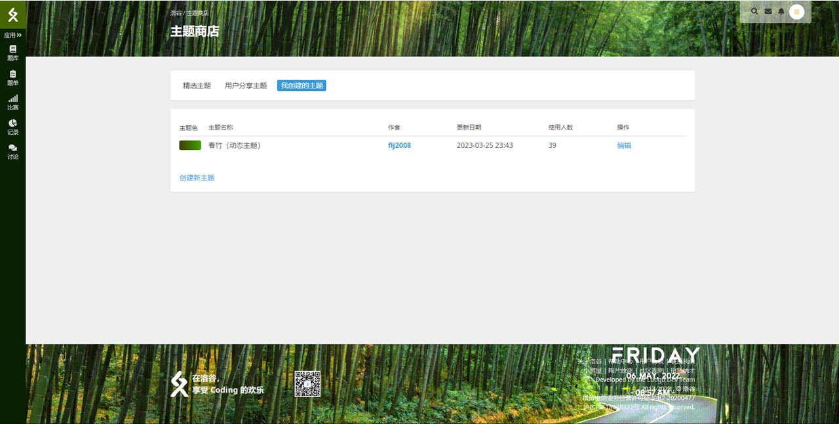Click the 主题商店 page heading

click(x=195, y=31)
